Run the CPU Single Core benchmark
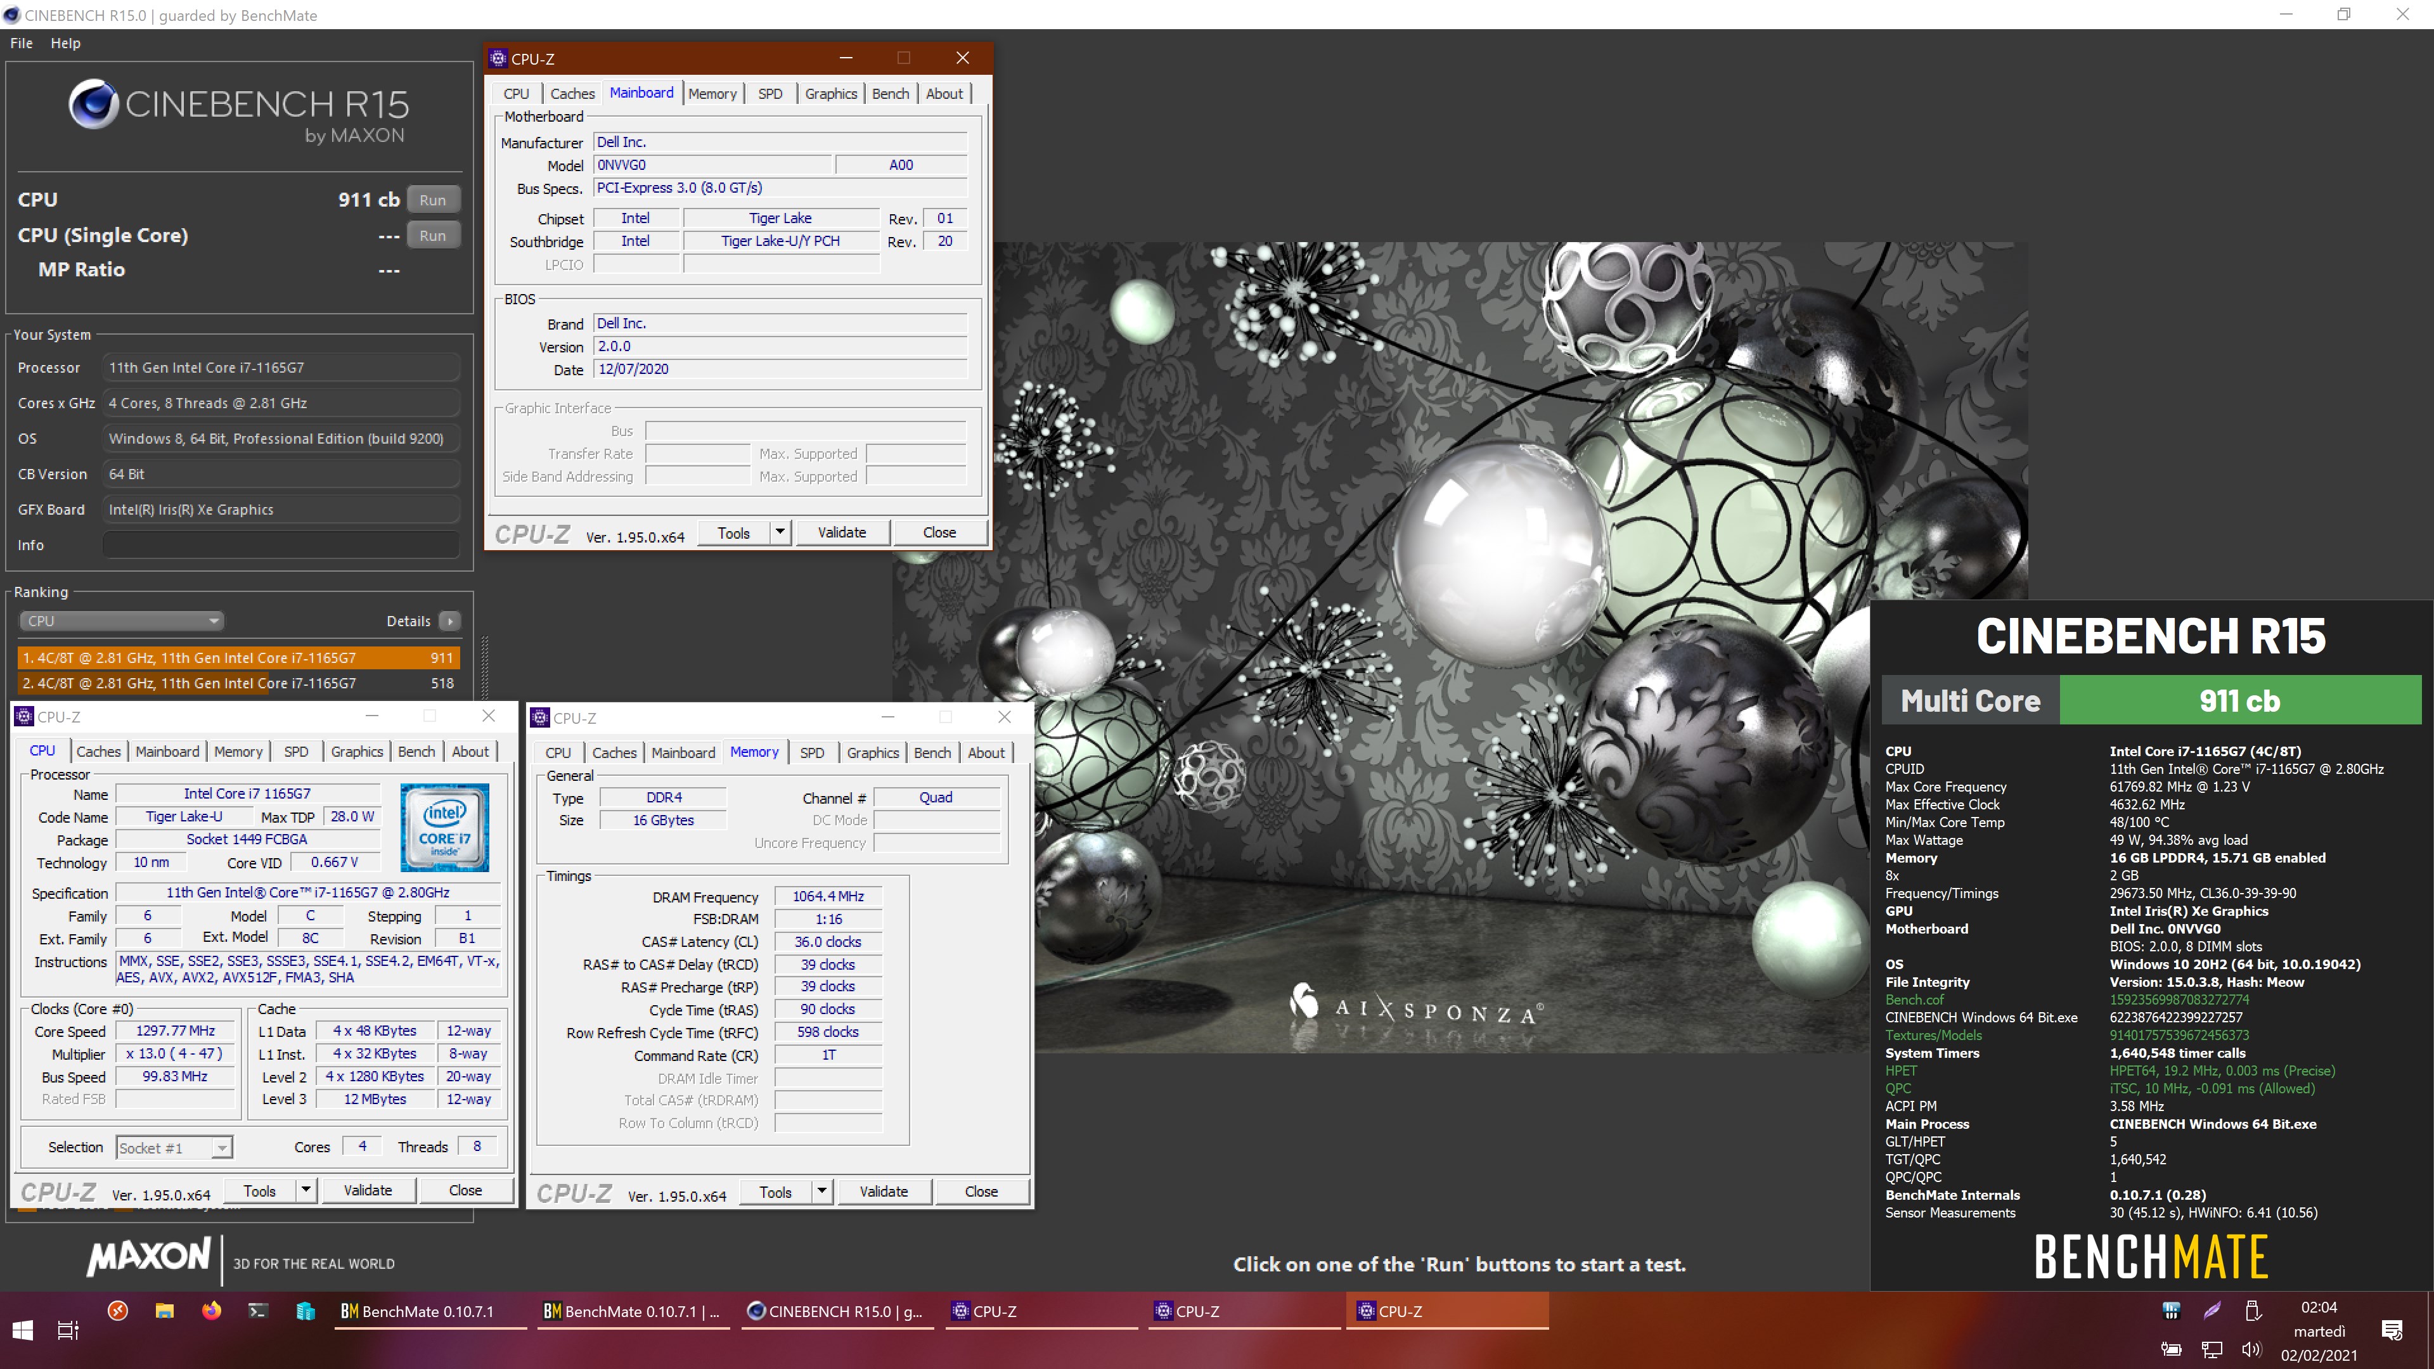The height and width of the screenshot is (1369, 2434). (x=433, y=235)
